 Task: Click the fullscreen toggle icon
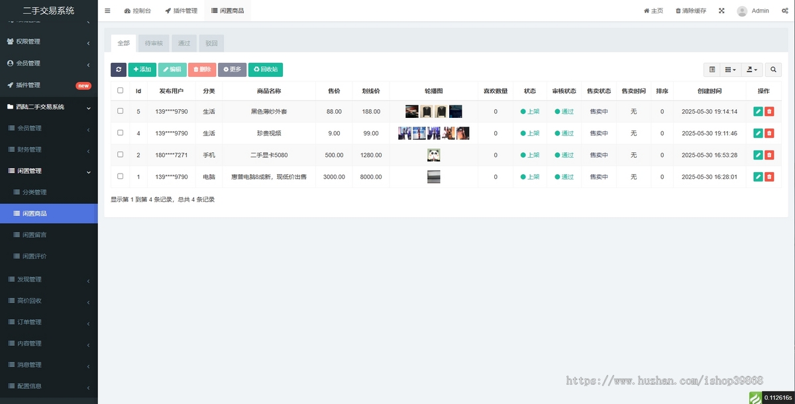click(x=721, y=11)
